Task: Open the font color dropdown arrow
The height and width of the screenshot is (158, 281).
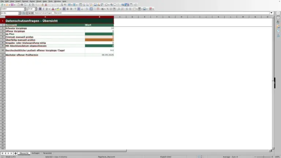Action: point(55,9)
